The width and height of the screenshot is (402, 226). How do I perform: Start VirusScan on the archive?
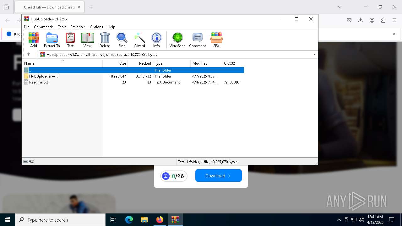177,40
